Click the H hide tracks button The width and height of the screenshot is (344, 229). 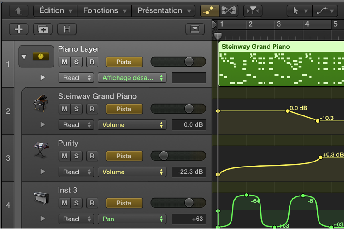click(x=67, y=29)
